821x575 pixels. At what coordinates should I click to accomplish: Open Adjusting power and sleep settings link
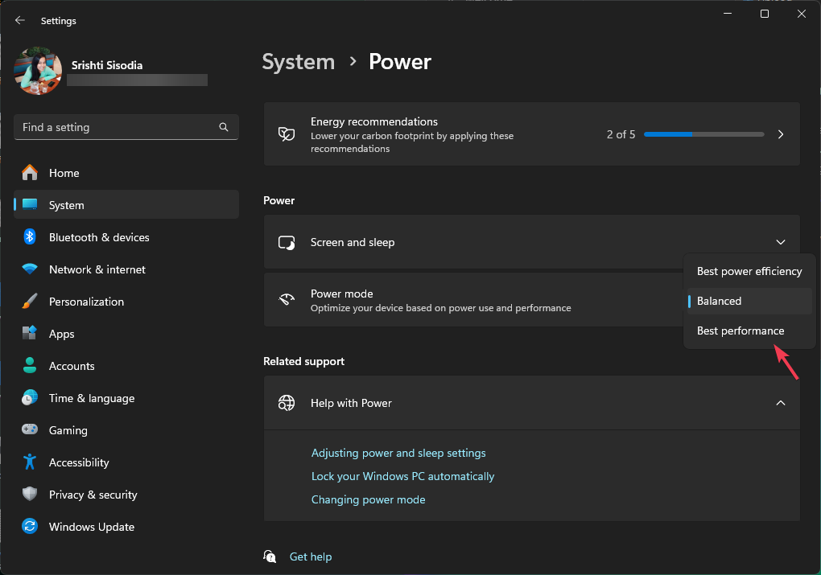tap(398, 453)
